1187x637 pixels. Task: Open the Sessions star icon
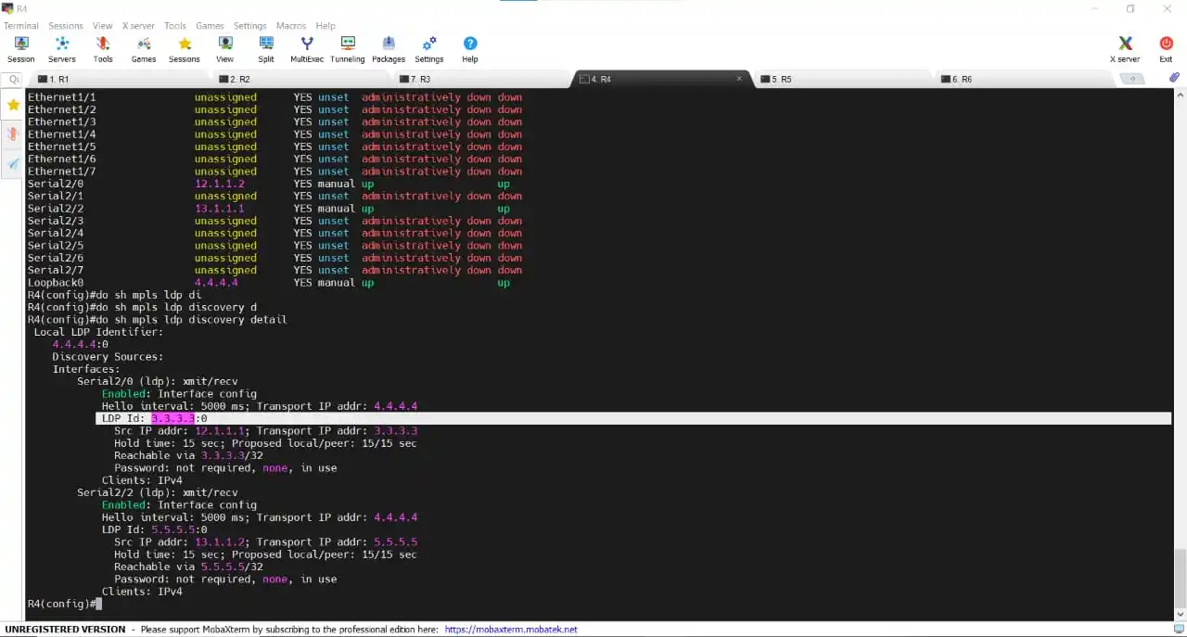click(x=185, y=49)
